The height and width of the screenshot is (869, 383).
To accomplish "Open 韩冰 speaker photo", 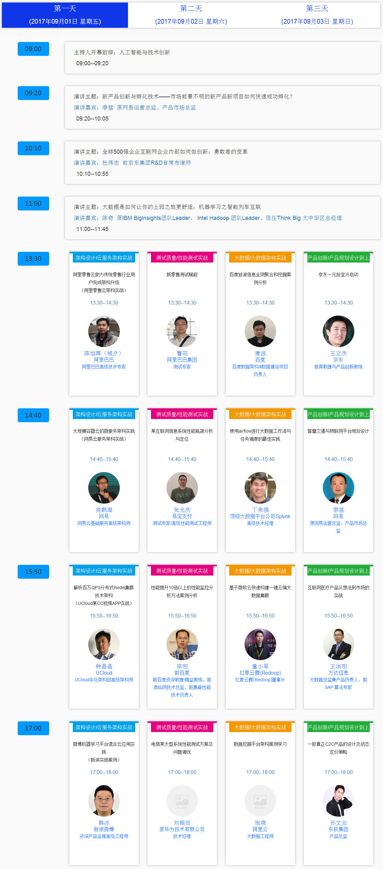I will (104, 801).
